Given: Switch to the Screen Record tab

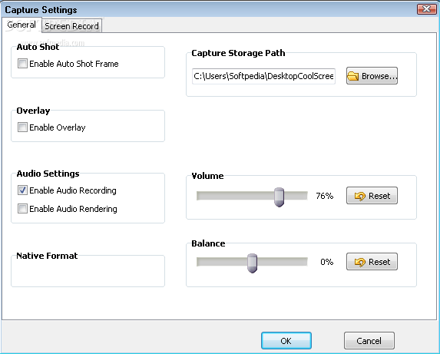Looking at the screenshot, I should click(x=72, y=26).
